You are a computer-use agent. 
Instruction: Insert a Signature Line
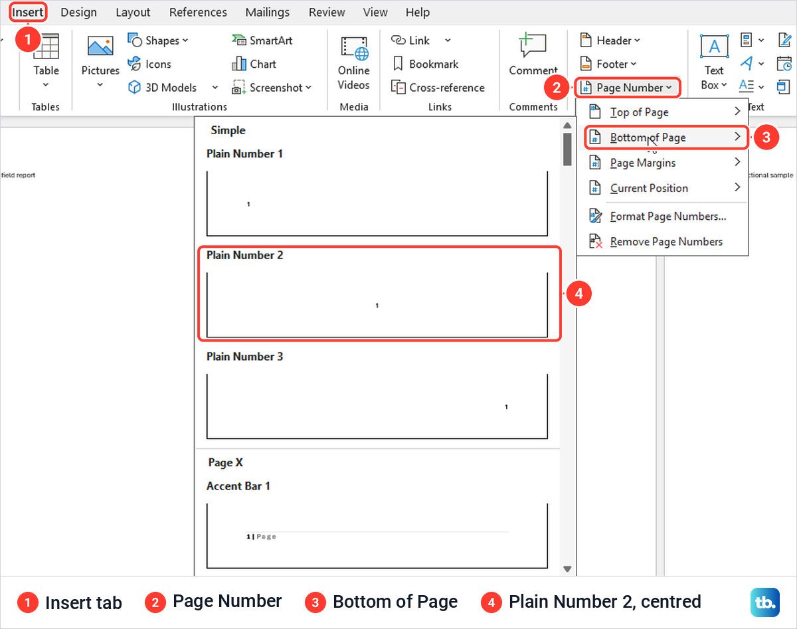point(785,41)
